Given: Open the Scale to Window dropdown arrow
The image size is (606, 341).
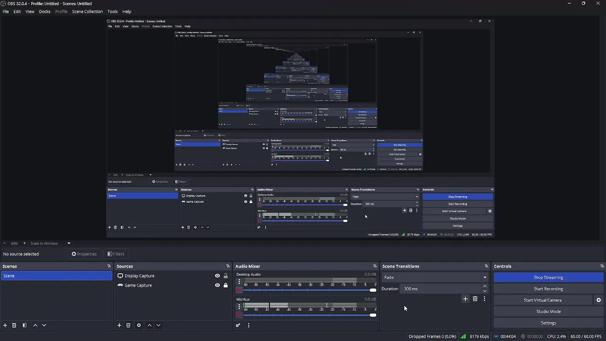Looking at the screenshot, I should (x=69, y=243).
